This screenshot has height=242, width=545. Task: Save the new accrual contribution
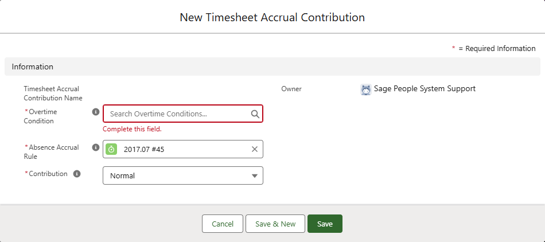pyautogui.click(x=325, y=224)
